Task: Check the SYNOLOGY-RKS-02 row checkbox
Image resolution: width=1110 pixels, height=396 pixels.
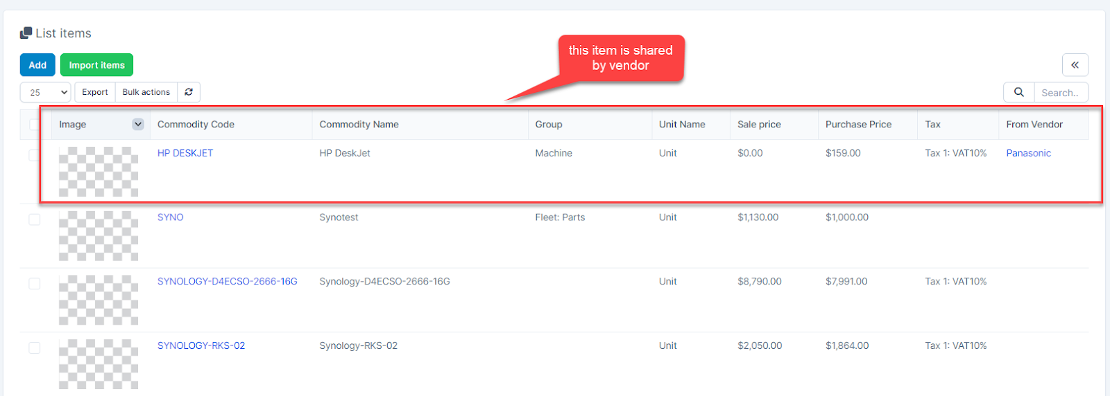Action: coord(35,348)
